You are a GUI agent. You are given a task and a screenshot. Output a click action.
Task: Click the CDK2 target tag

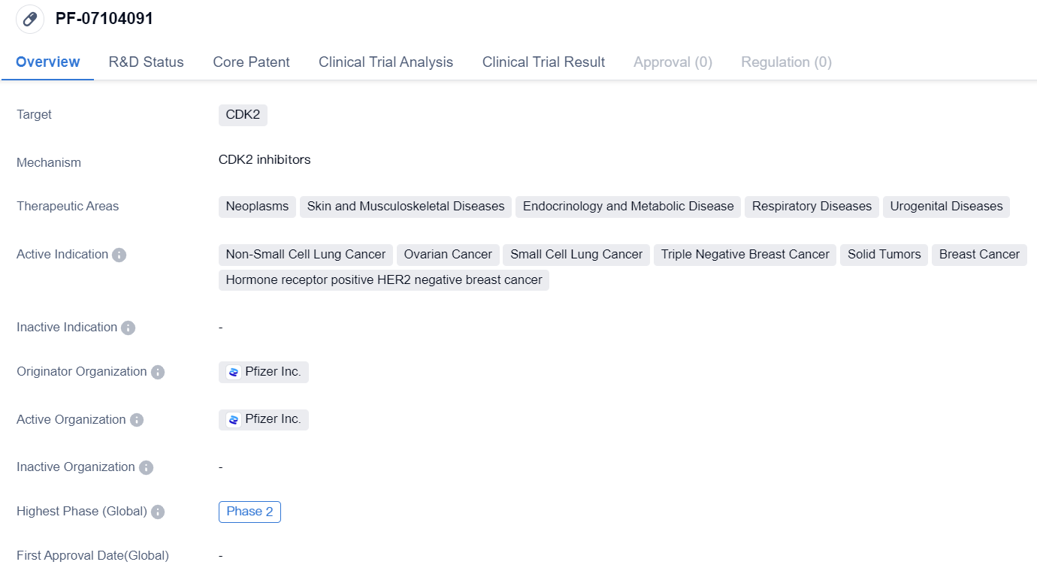click(x=243, y=115)
